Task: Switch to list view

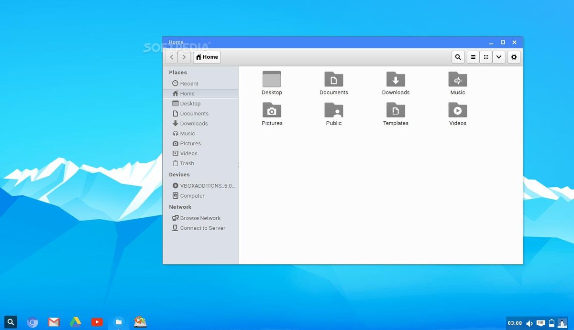Action: click(473, 57)
